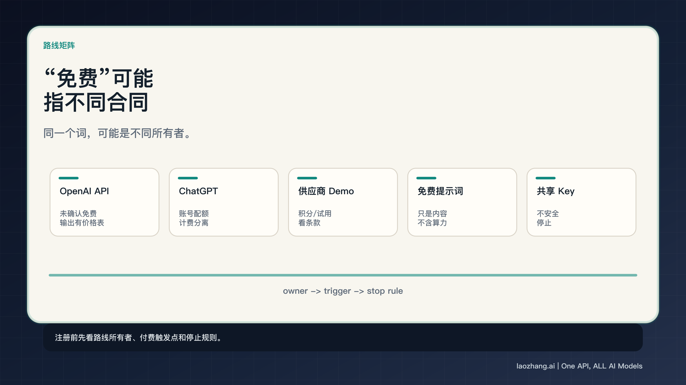Click the teal accent bar on 共享 Key card
The height and width of the screenshot is (385, 686).
545,178
